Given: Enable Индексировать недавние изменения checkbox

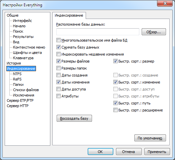Looking at the screenshot, I should [x=58, y=54].
